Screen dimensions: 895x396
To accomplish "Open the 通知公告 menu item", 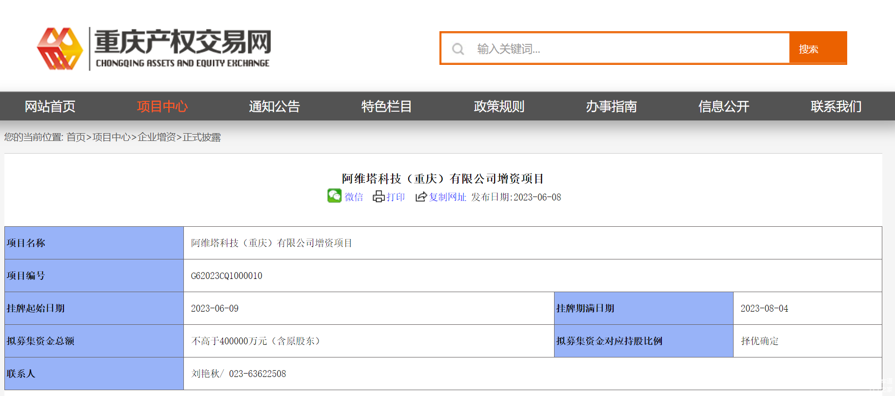I will click(274, 106).
